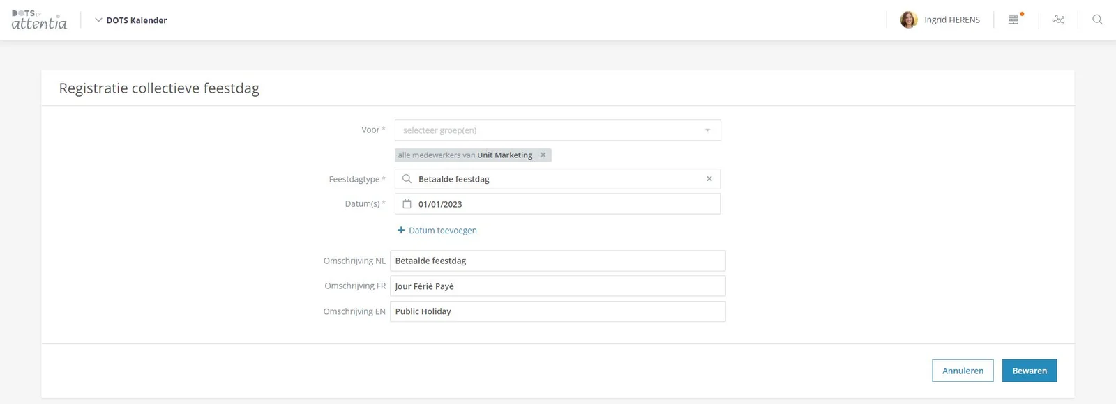Screen dimensions: 1116x404
Task: Click the Bewaren button
Action: [x=1030, y=371]
